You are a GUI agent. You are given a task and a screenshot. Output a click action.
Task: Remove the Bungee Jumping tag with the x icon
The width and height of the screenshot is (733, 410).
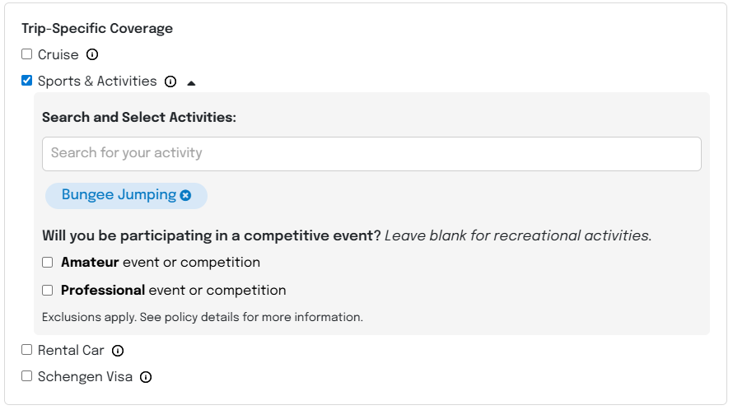185,195
